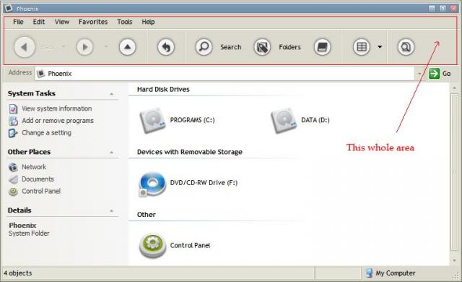This screenshot has height=282, width=462.
Task: Click the Devices with Removable Storage header
Action: pyautogui.click(x=190, y=152)
